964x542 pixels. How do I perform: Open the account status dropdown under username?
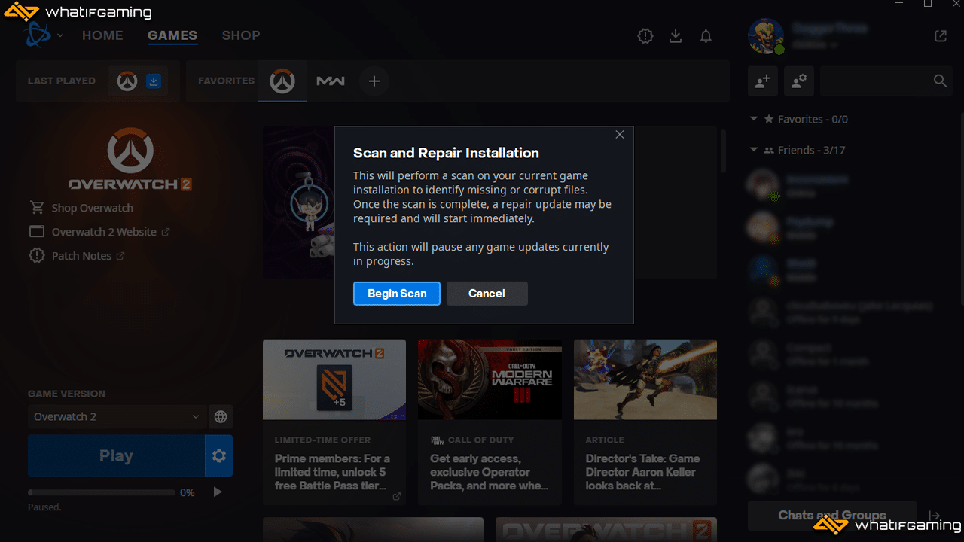tap(814, 45)
